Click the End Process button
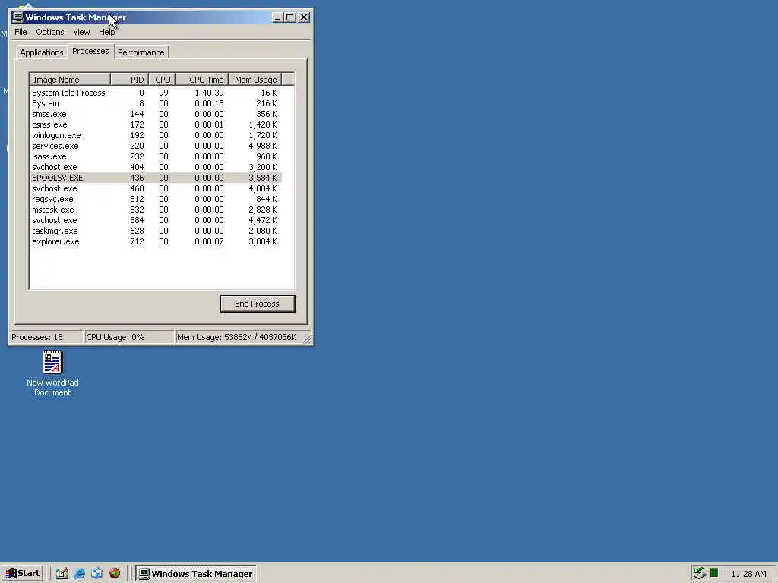 (x=258, y=304)
